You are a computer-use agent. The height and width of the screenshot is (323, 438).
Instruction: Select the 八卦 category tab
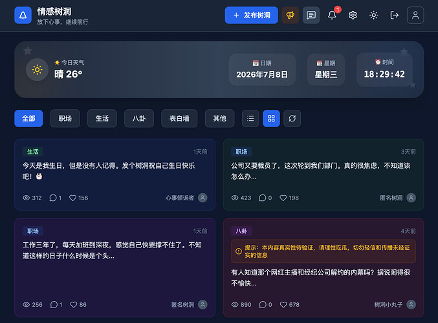pos(139,119)
